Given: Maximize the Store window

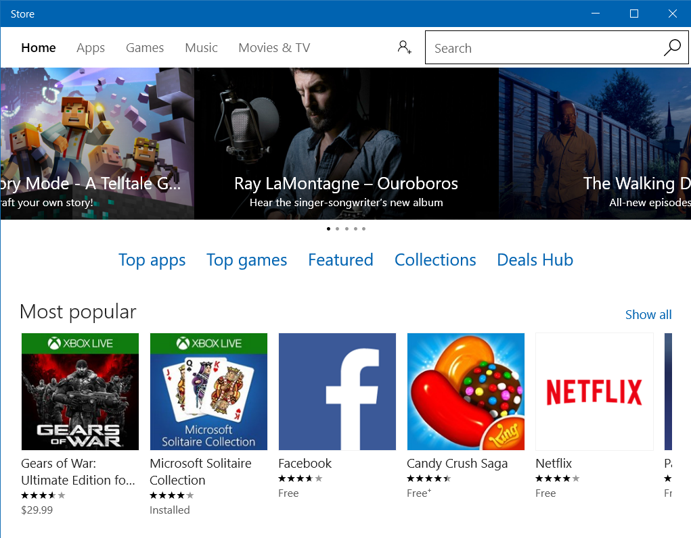Looking at the screenshot, I should coord(633,14).
